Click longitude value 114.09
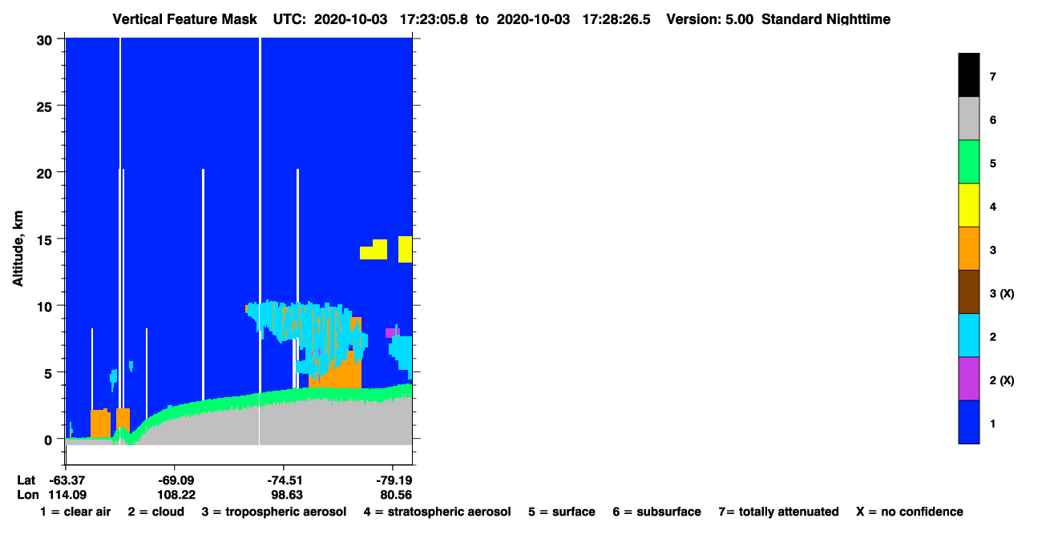 click(67, 495)
